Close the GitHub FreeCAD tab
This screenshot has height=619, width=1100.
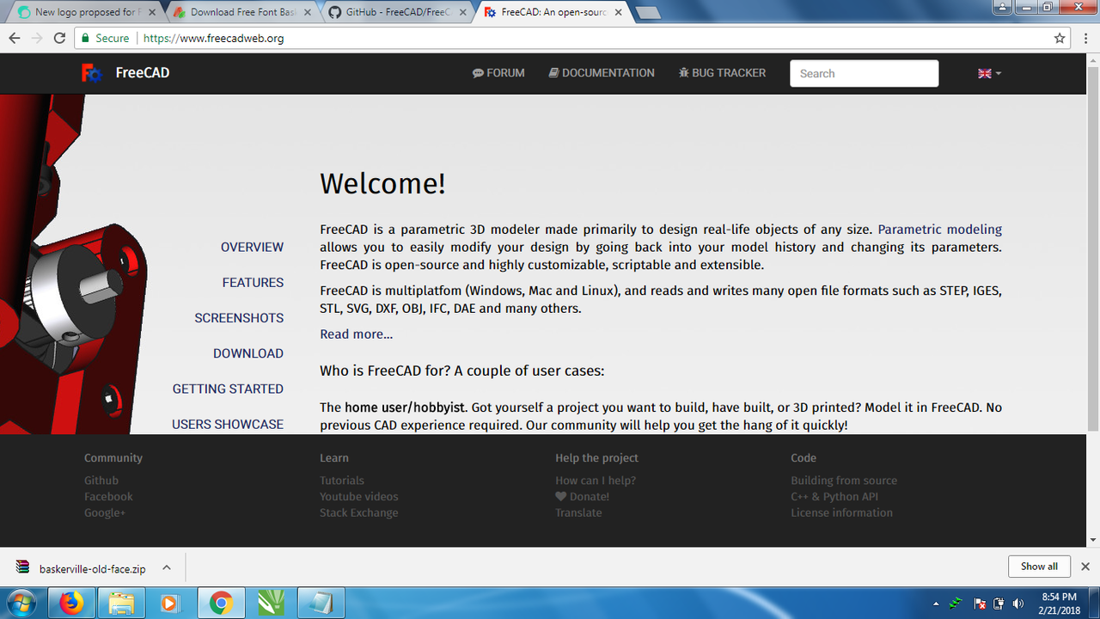462,13
